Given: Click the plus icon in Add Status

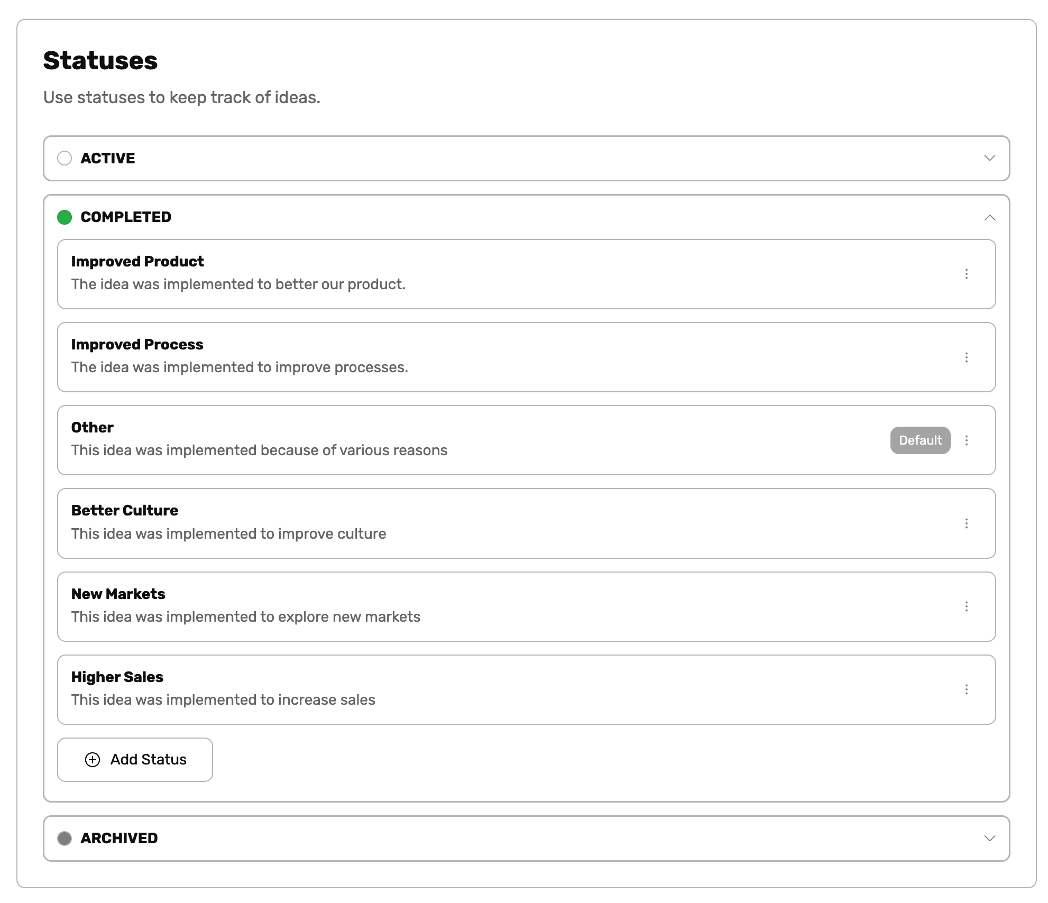Looking at the screenshot, I should pyautogui.click(x=93, y=760).
